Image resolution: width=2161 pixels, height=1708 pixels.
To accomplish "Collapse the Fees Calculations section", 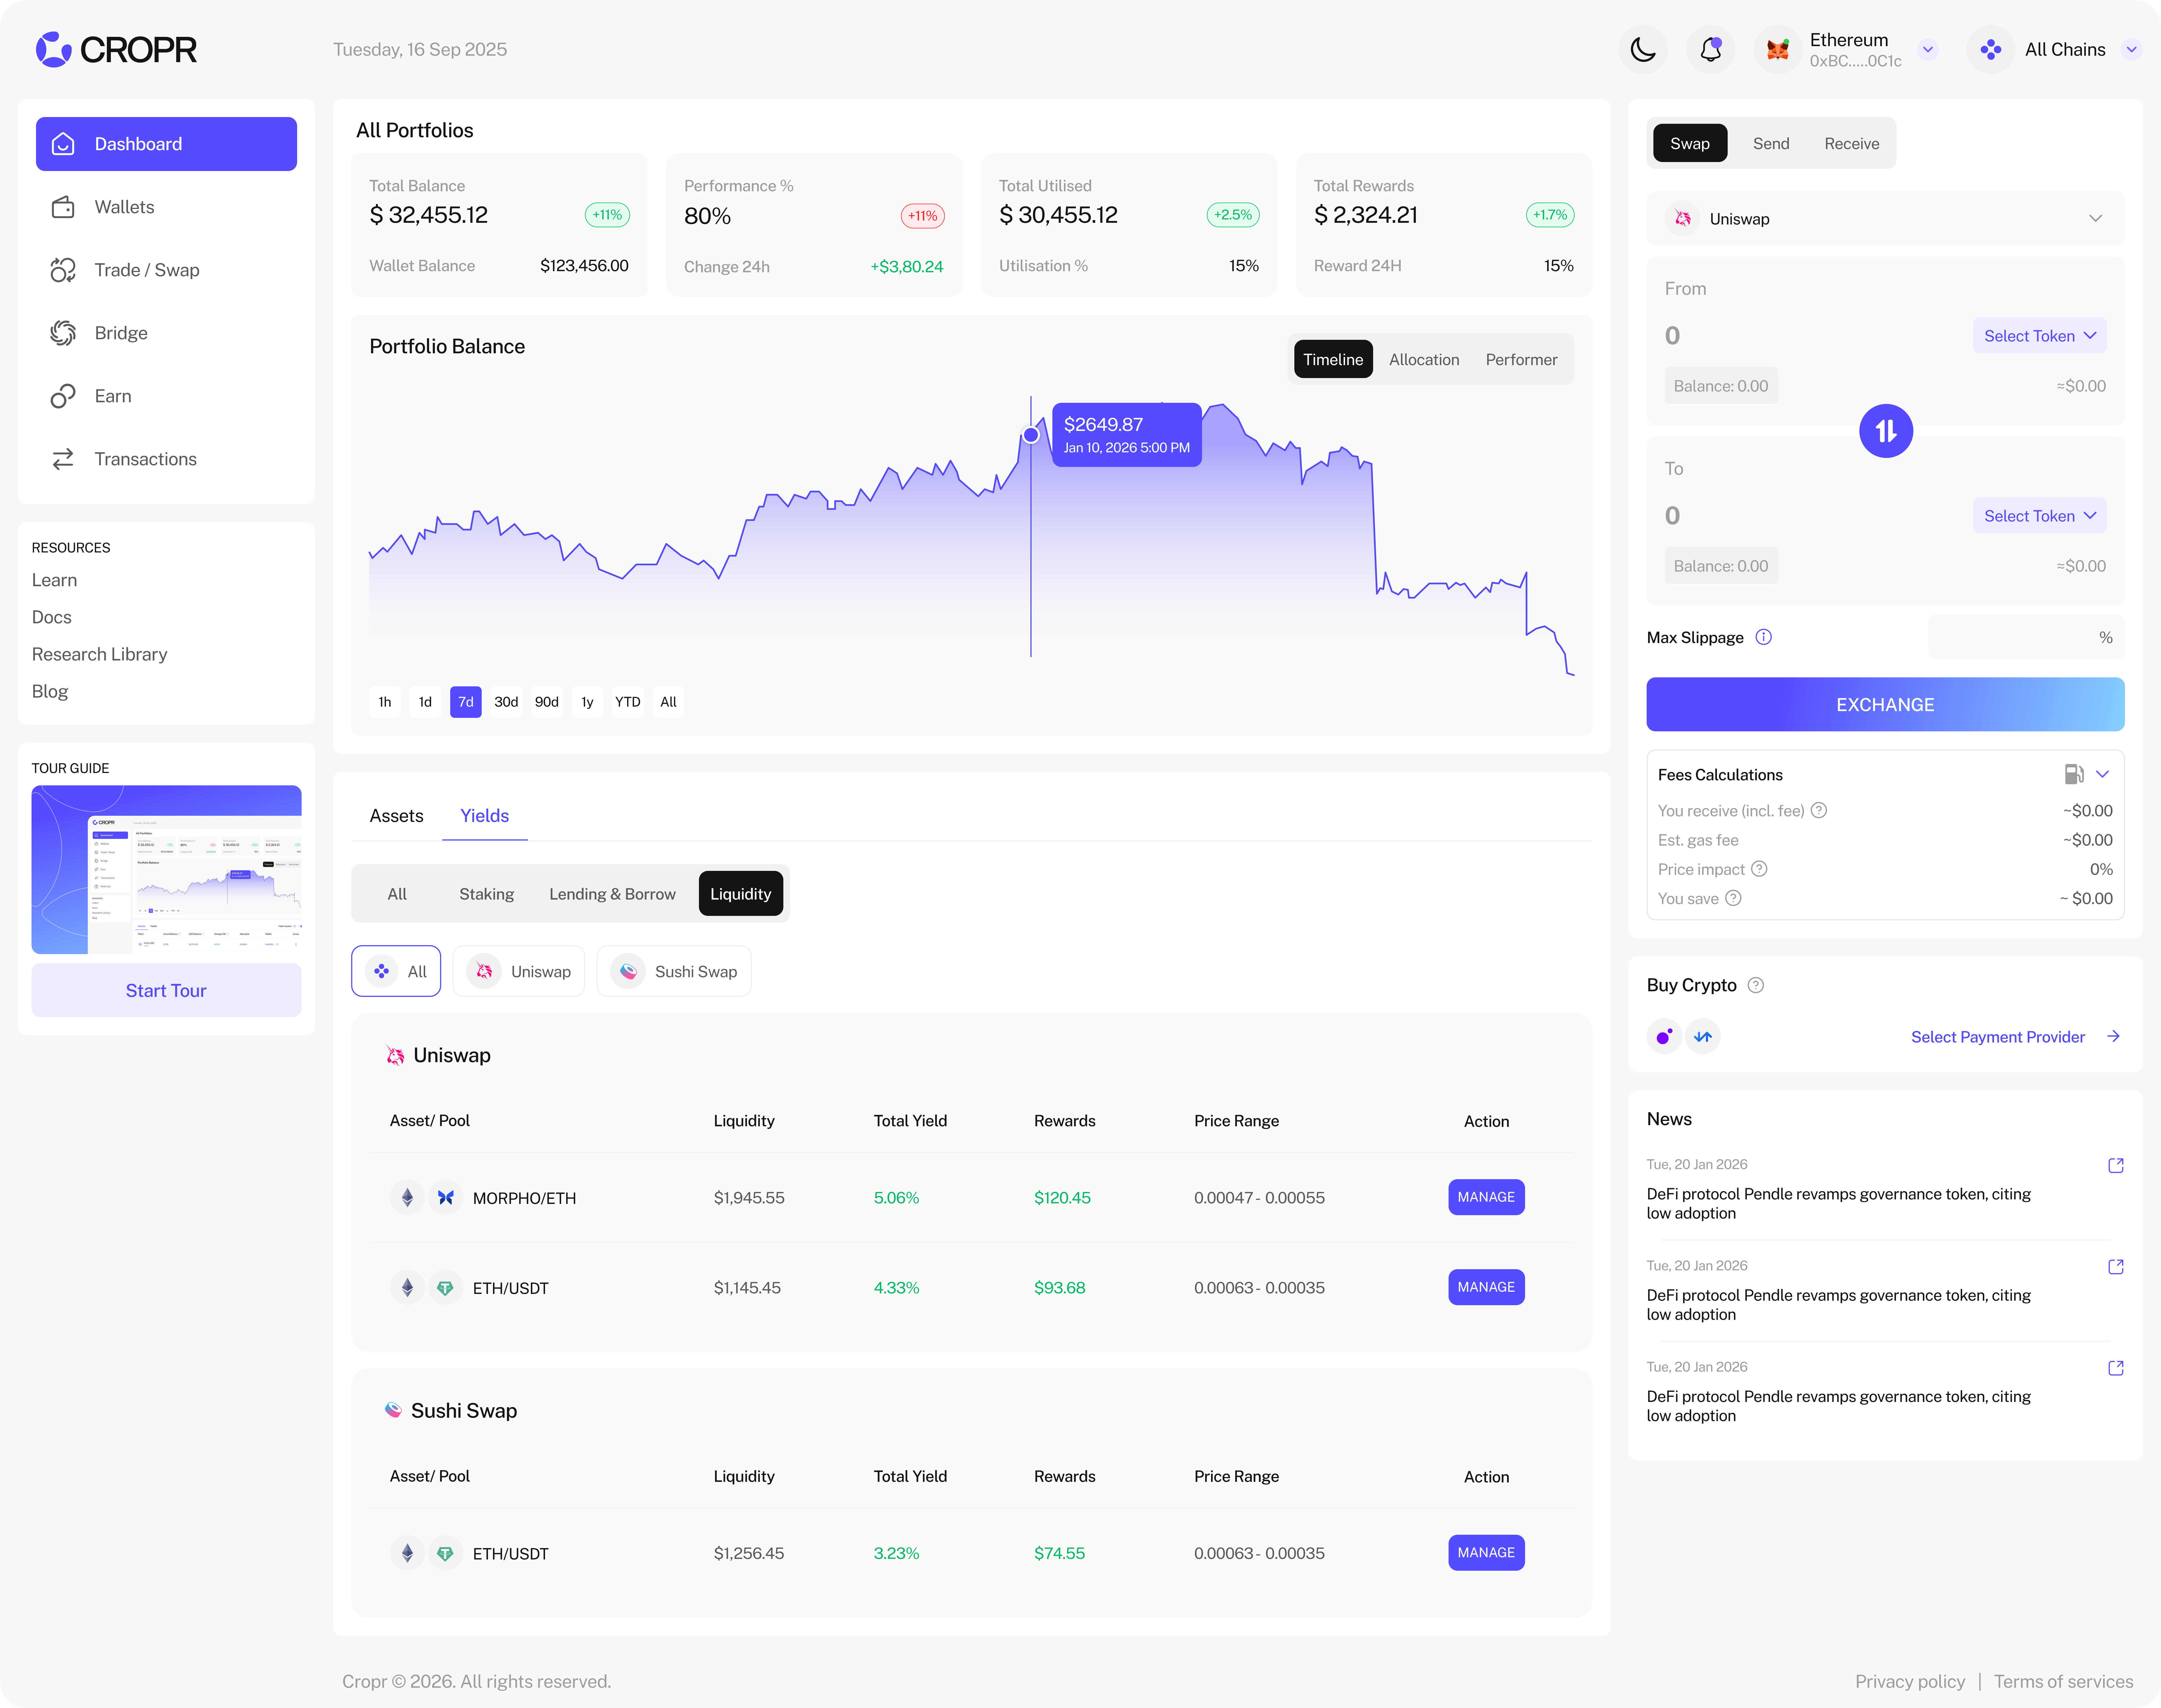I will point(2102,774).
